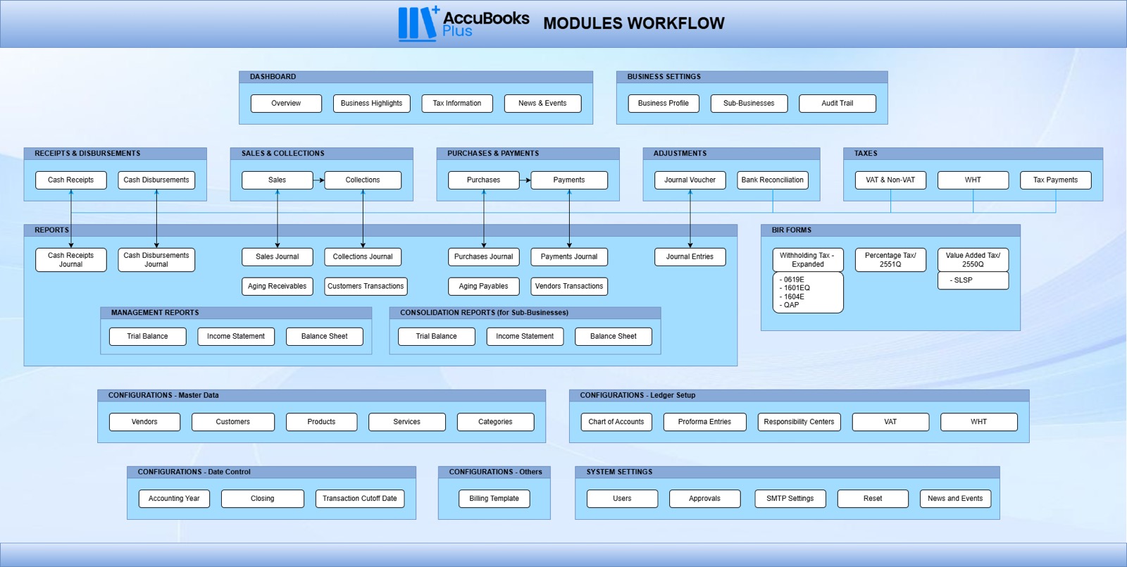1127x567 pixels.
Task: Open the Aging Payables report
Action: point(484,287)
